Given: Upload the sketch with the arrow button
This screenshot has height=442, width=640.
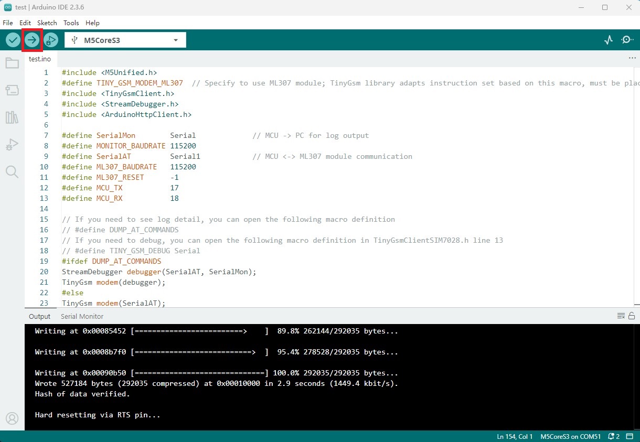Looking at the screenshot, I should click(32, 40).
